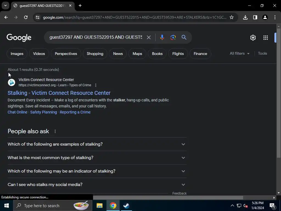Viewport: 281px width, 211px height.
Task: Open People also ask options menu
Action: click(55, 131)
